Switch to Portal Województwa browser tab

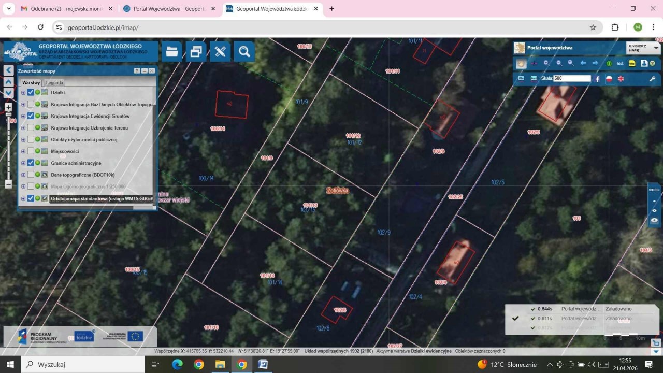[169, 9]
